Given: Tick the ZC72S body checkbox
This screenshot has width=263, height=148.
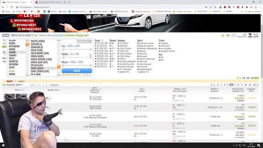Looking at the screenshot, I should 95,61.
